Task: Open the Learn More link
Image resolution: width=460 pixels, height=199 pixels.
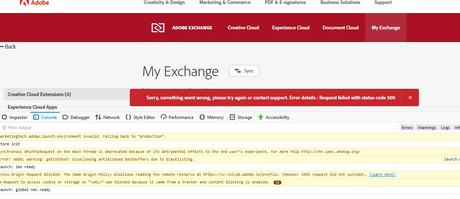Action: [382, 174]
